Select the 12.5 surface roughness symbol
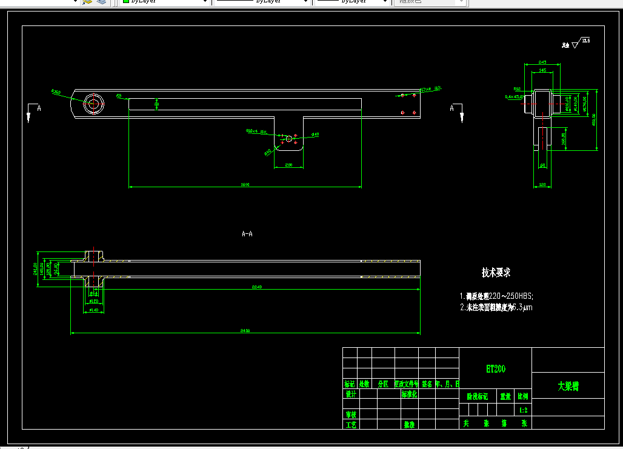Viewport: 623px width, 449px height. pyautogui.click(x=581, y=43)
